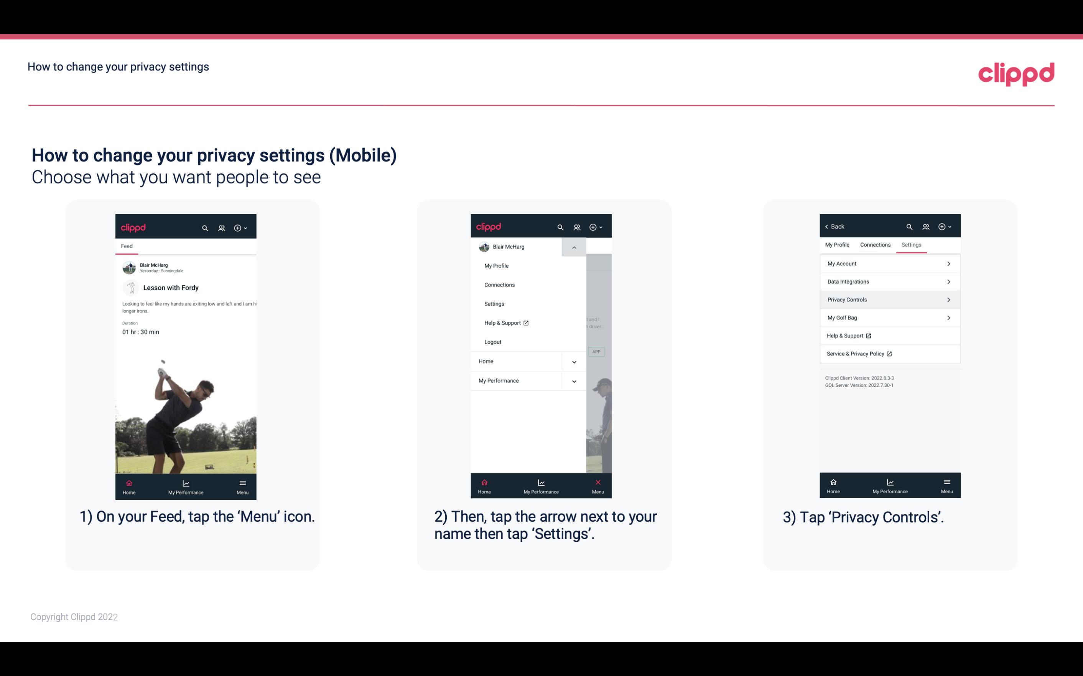Tap the Search icon in top bar
This screenshot has width=1083, height=676.
tap(204, 227)
